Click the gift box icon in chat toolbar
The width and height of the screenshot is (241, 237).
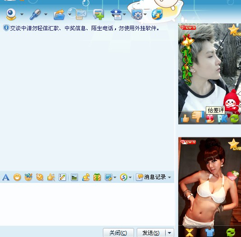97,178
